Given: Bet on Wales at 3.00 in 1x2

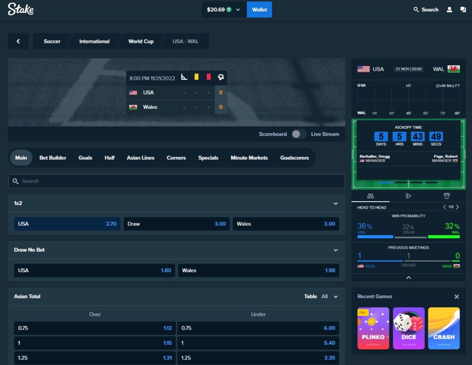Looking at the screenshot, I should tap(286, 224).
